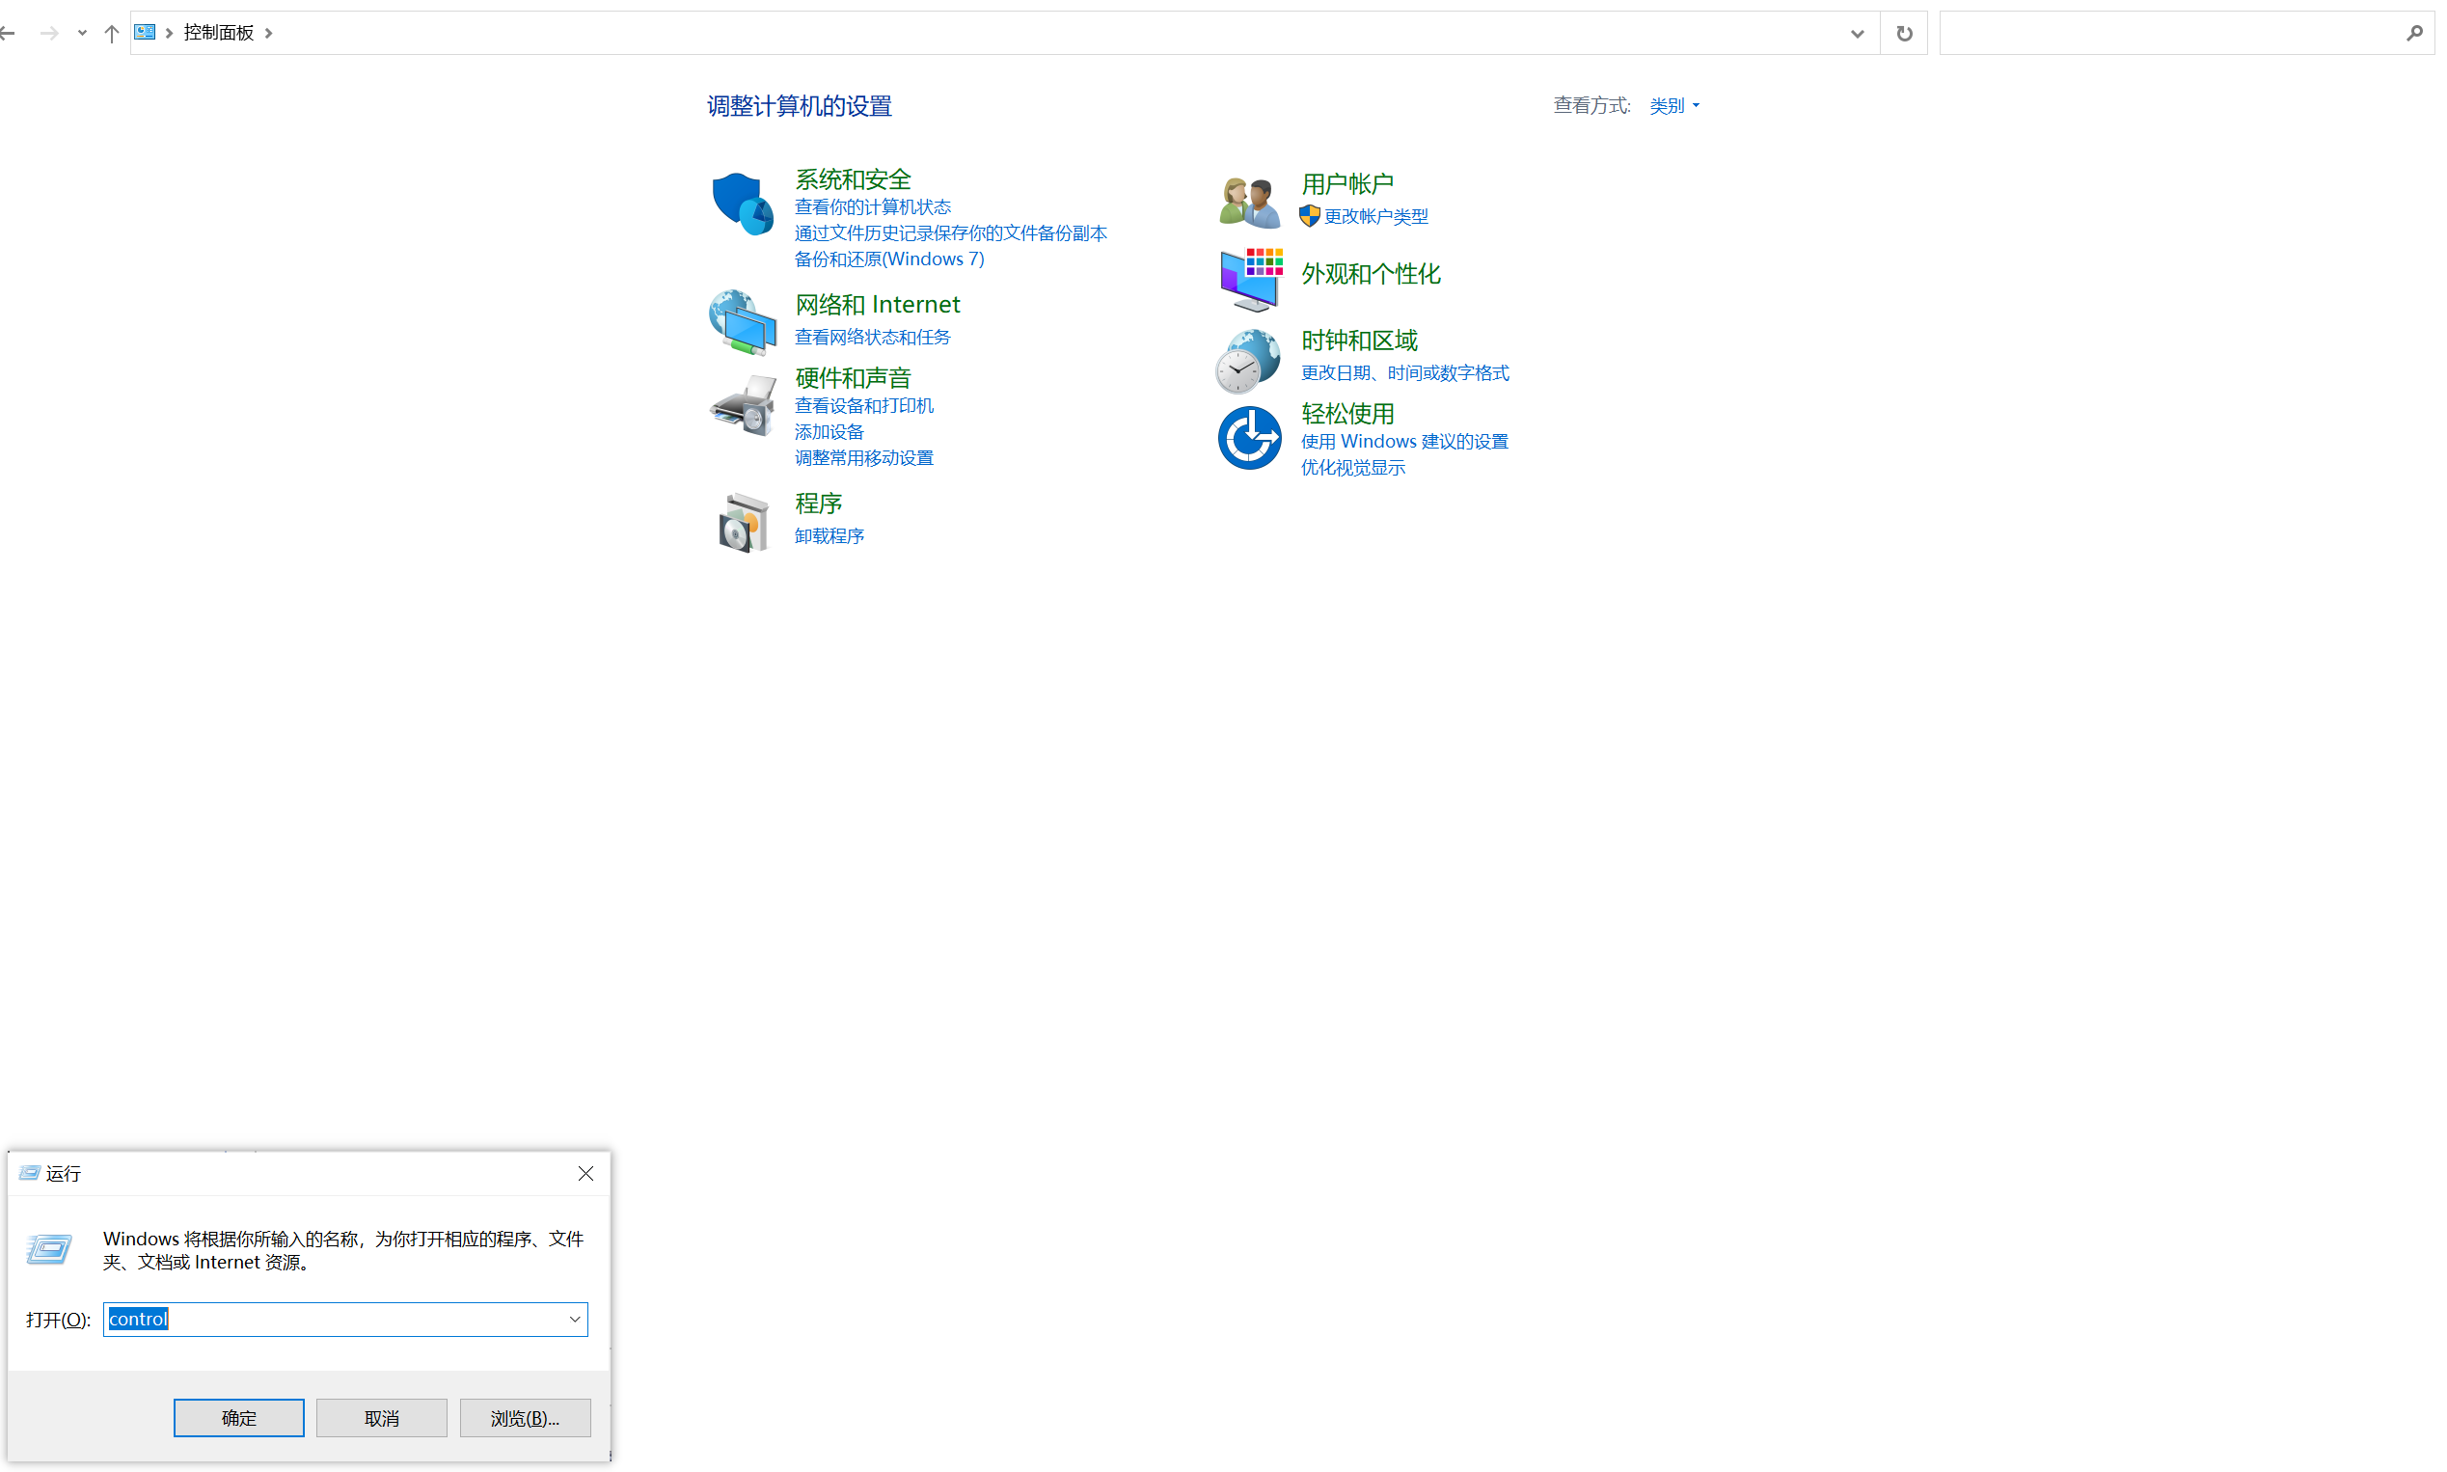Click the up-arrow navigation icon
2447x1472 pixels.
(111, 34)
